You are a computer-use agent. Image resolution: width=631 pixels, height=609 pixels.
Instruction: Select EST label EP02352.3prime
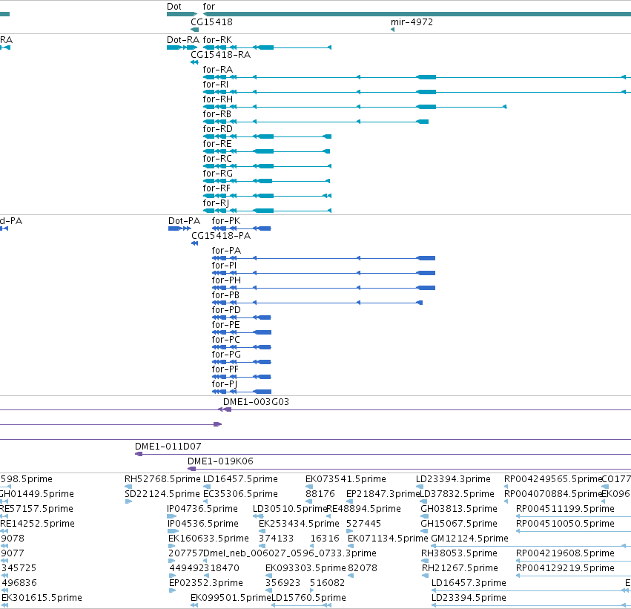(x=206, y=583)
